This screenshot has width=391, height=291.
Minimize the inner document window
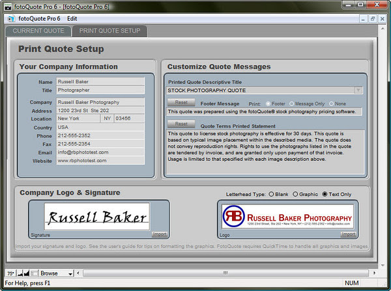363,19
